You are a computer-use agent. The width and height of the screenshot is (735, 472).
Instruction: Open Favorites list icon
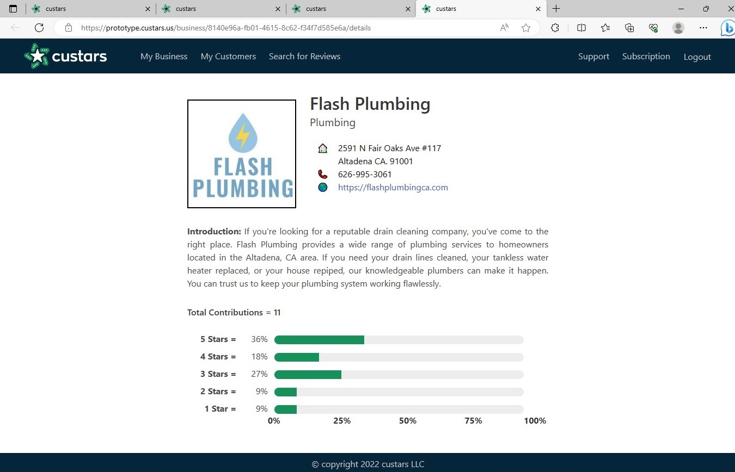click(x=605, y=28)
